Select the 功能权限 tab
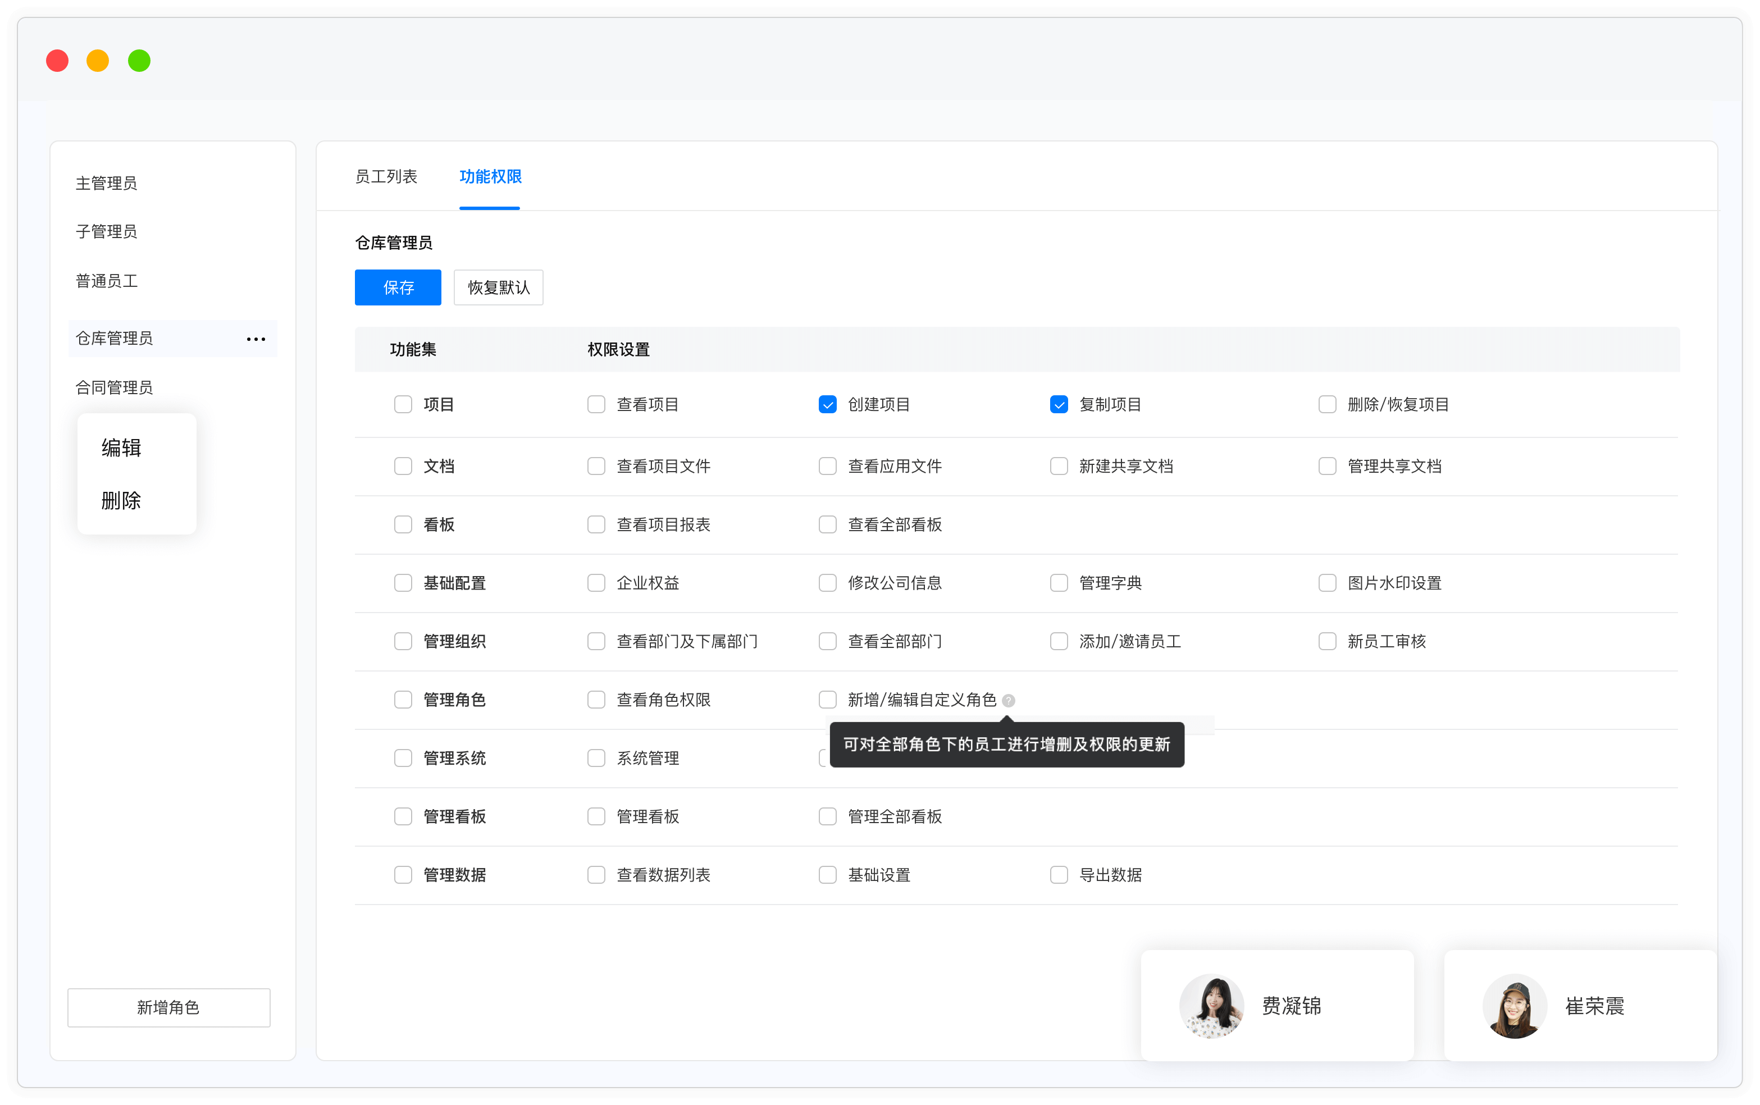 coord(490,176)
